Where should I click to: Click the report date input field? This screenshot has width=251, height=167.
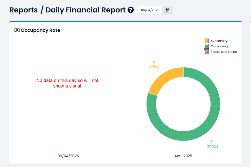(x=150, y=10)
